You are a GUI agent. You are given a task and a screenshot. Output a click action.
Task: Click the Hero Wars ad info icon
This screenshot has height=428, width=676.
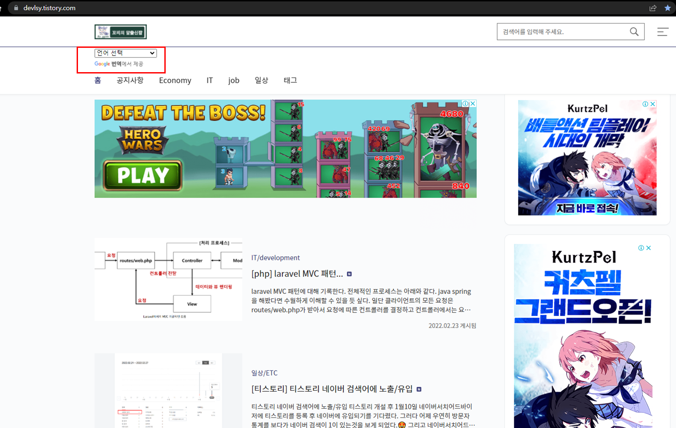point(466,104)
